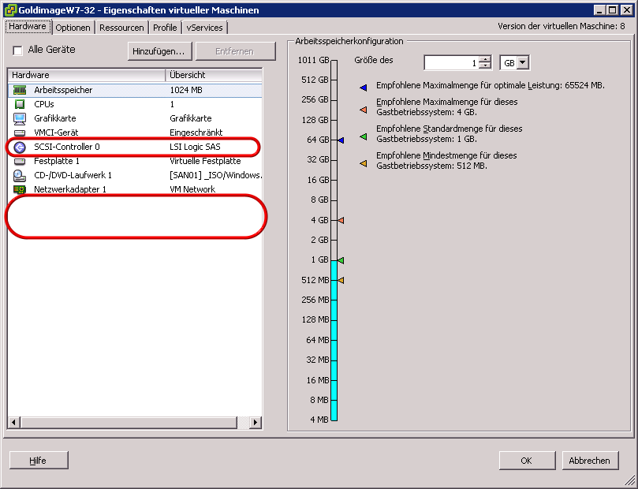The image size is (638, 489).
Task: Select the VMCI-Gerät device icon
Action: [x=20, y=133]
